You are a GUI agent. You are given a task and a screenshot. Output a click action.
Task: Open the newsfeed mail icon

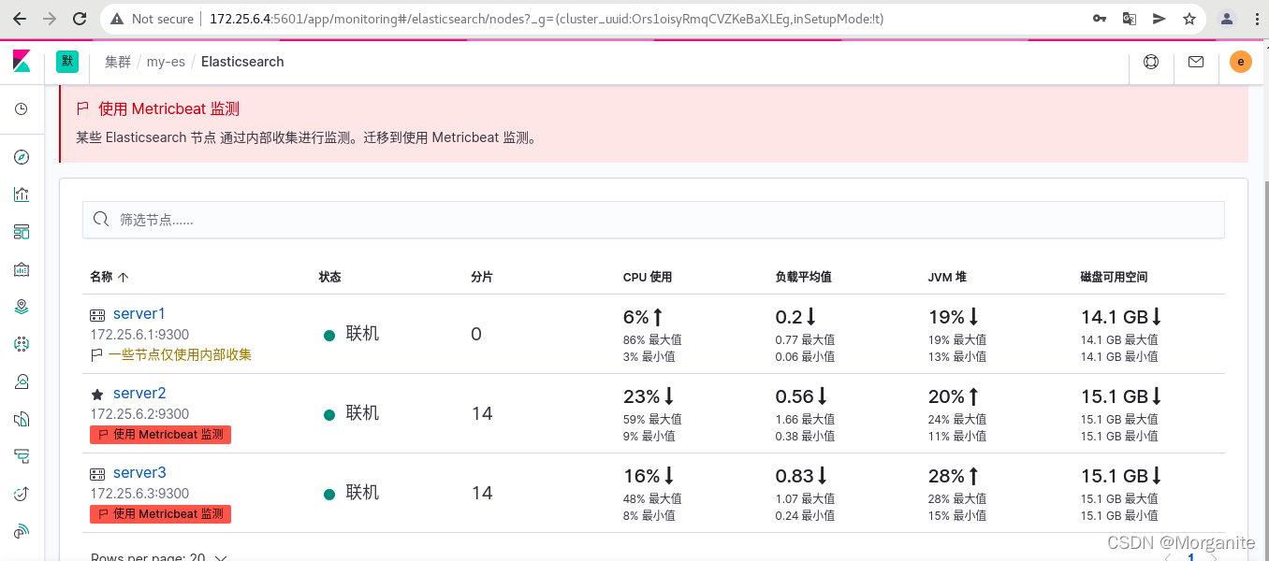(x=1196, y=62)
